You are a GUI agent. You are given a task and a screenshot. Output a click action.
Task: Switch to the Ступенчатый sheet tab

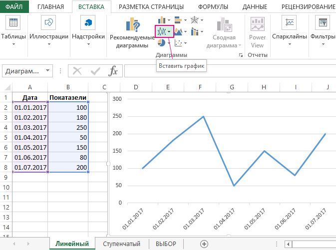[121, 244]
